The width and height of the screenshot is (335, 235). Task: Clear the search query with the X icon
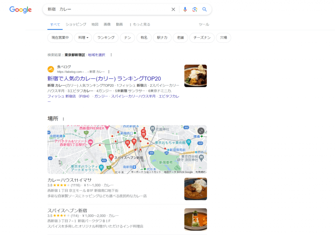[x=173, y=9]
